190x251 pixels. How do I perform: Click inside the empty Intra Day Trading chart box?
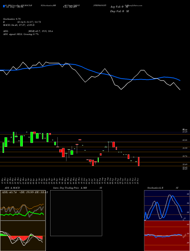click(x=76, y=213)
